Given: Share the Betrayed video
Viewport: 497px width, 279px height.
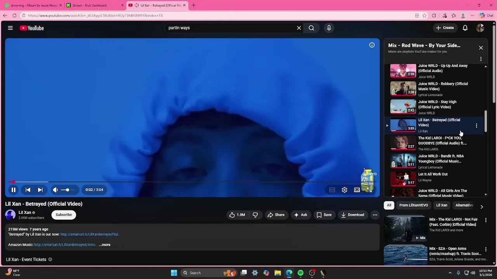Looking at the screenshot, I should [x=276, y=215].
